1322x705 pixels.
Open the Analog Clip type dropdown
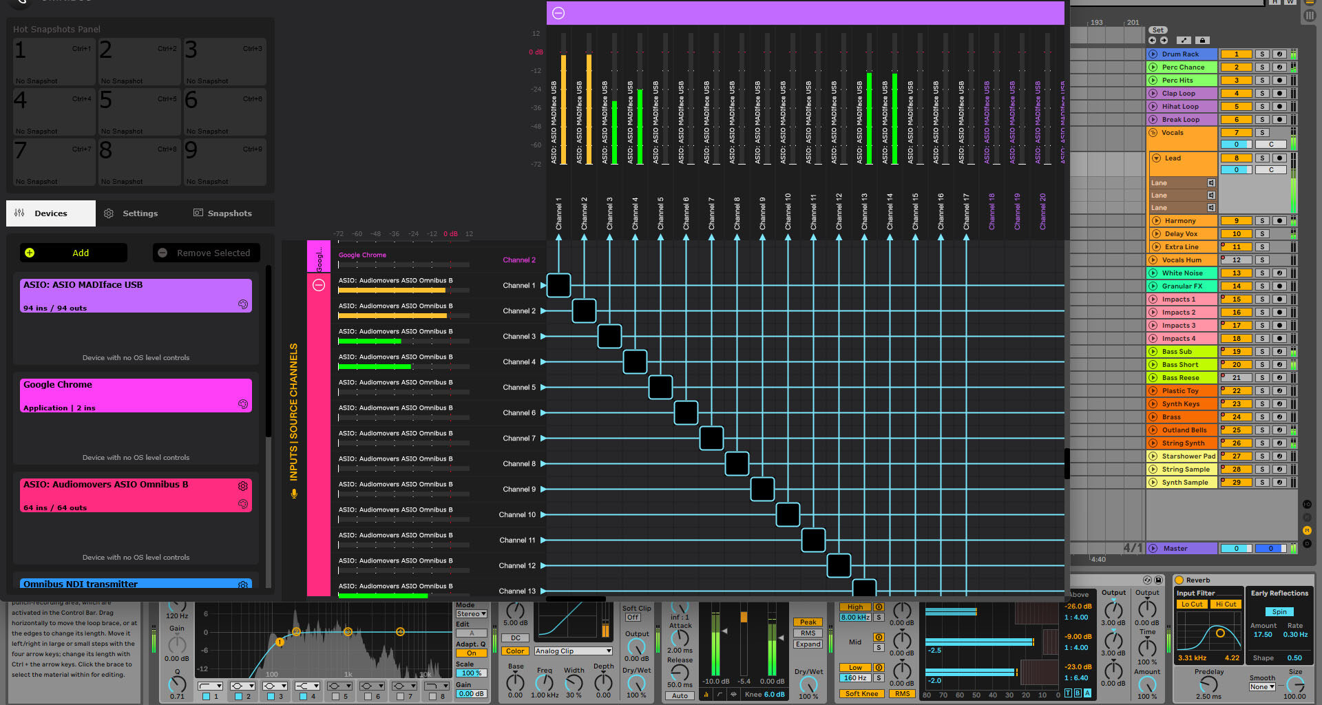click(x=573, y=651)
